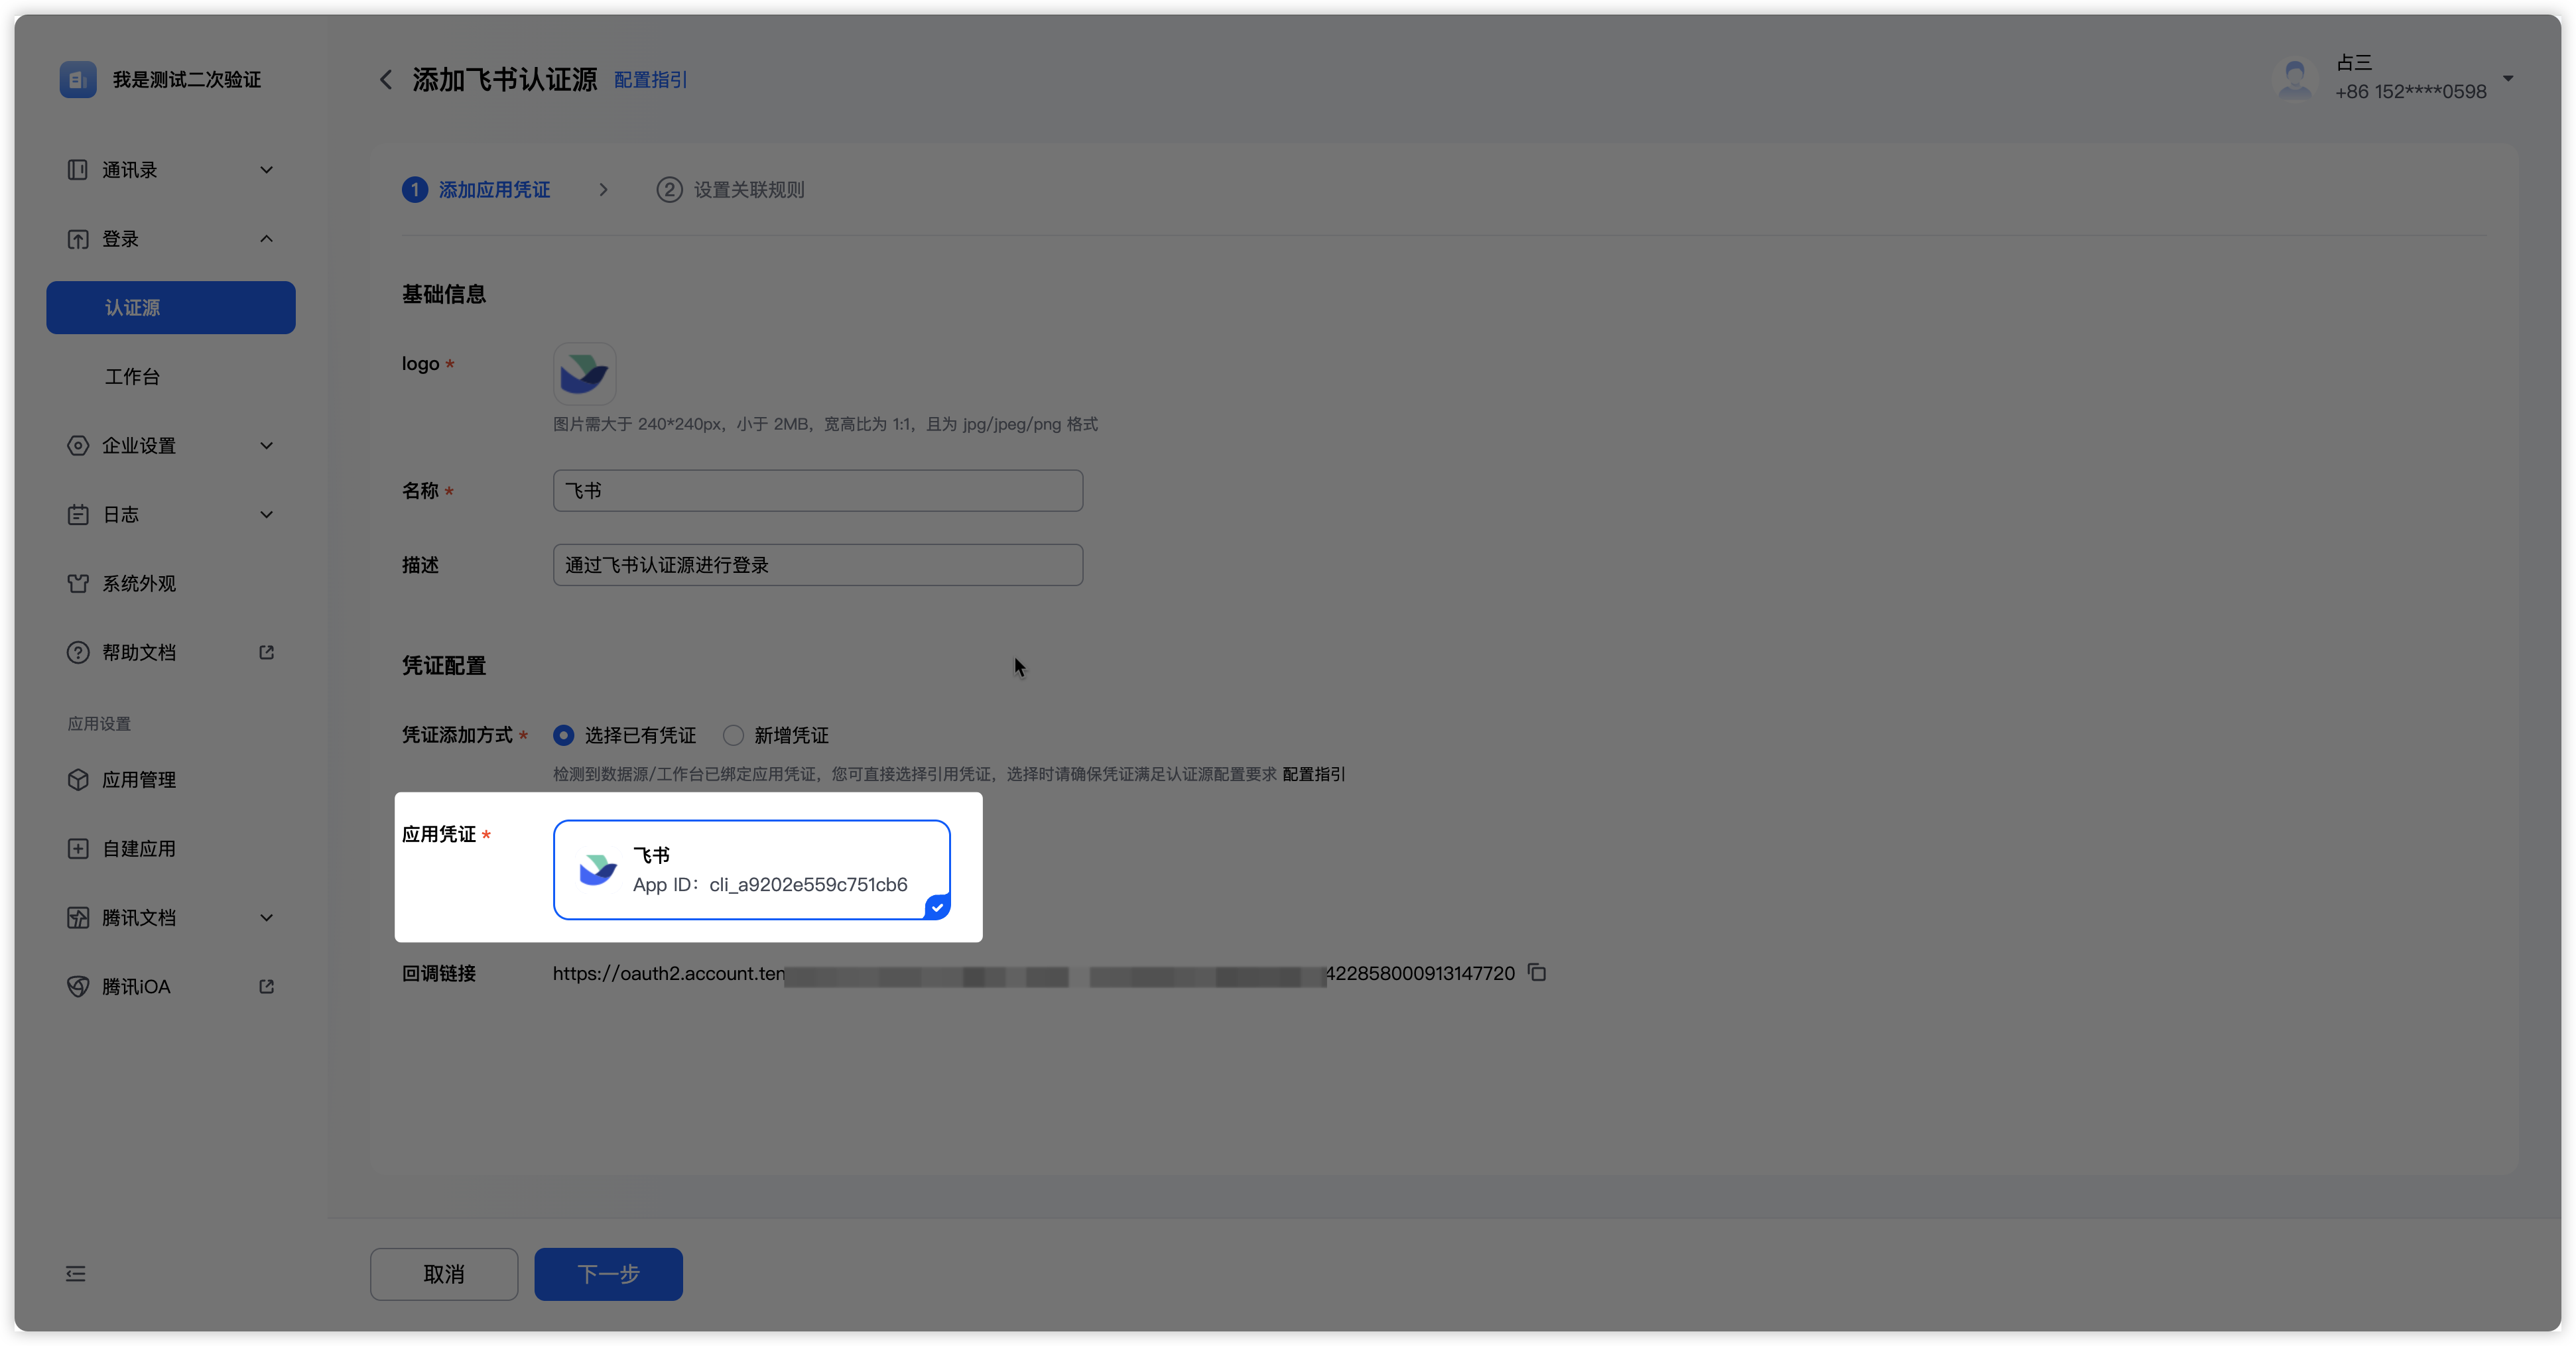
Task: Open the 配置指引 link next to the title
Action: [x=650, y=80]
